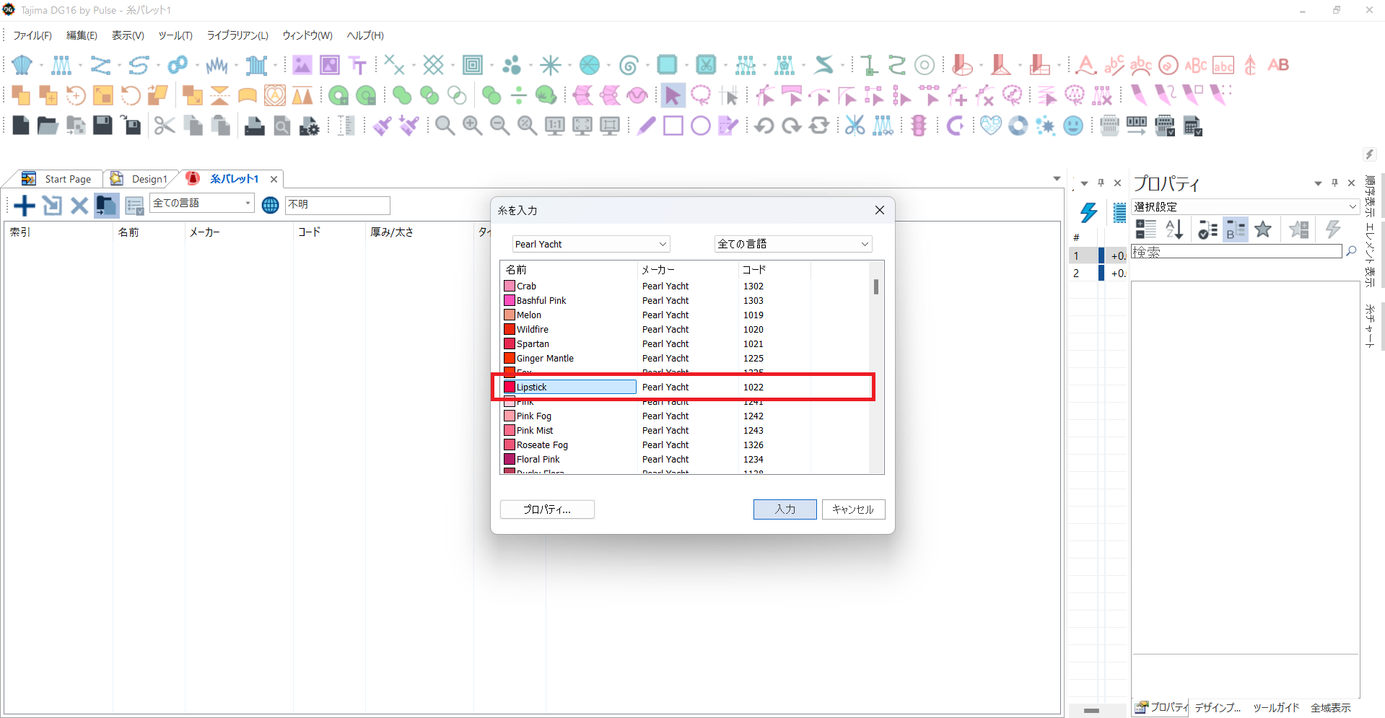Click the キャンセル button
The width and height of the screenshot is (1385, 718).
[853, 509]
